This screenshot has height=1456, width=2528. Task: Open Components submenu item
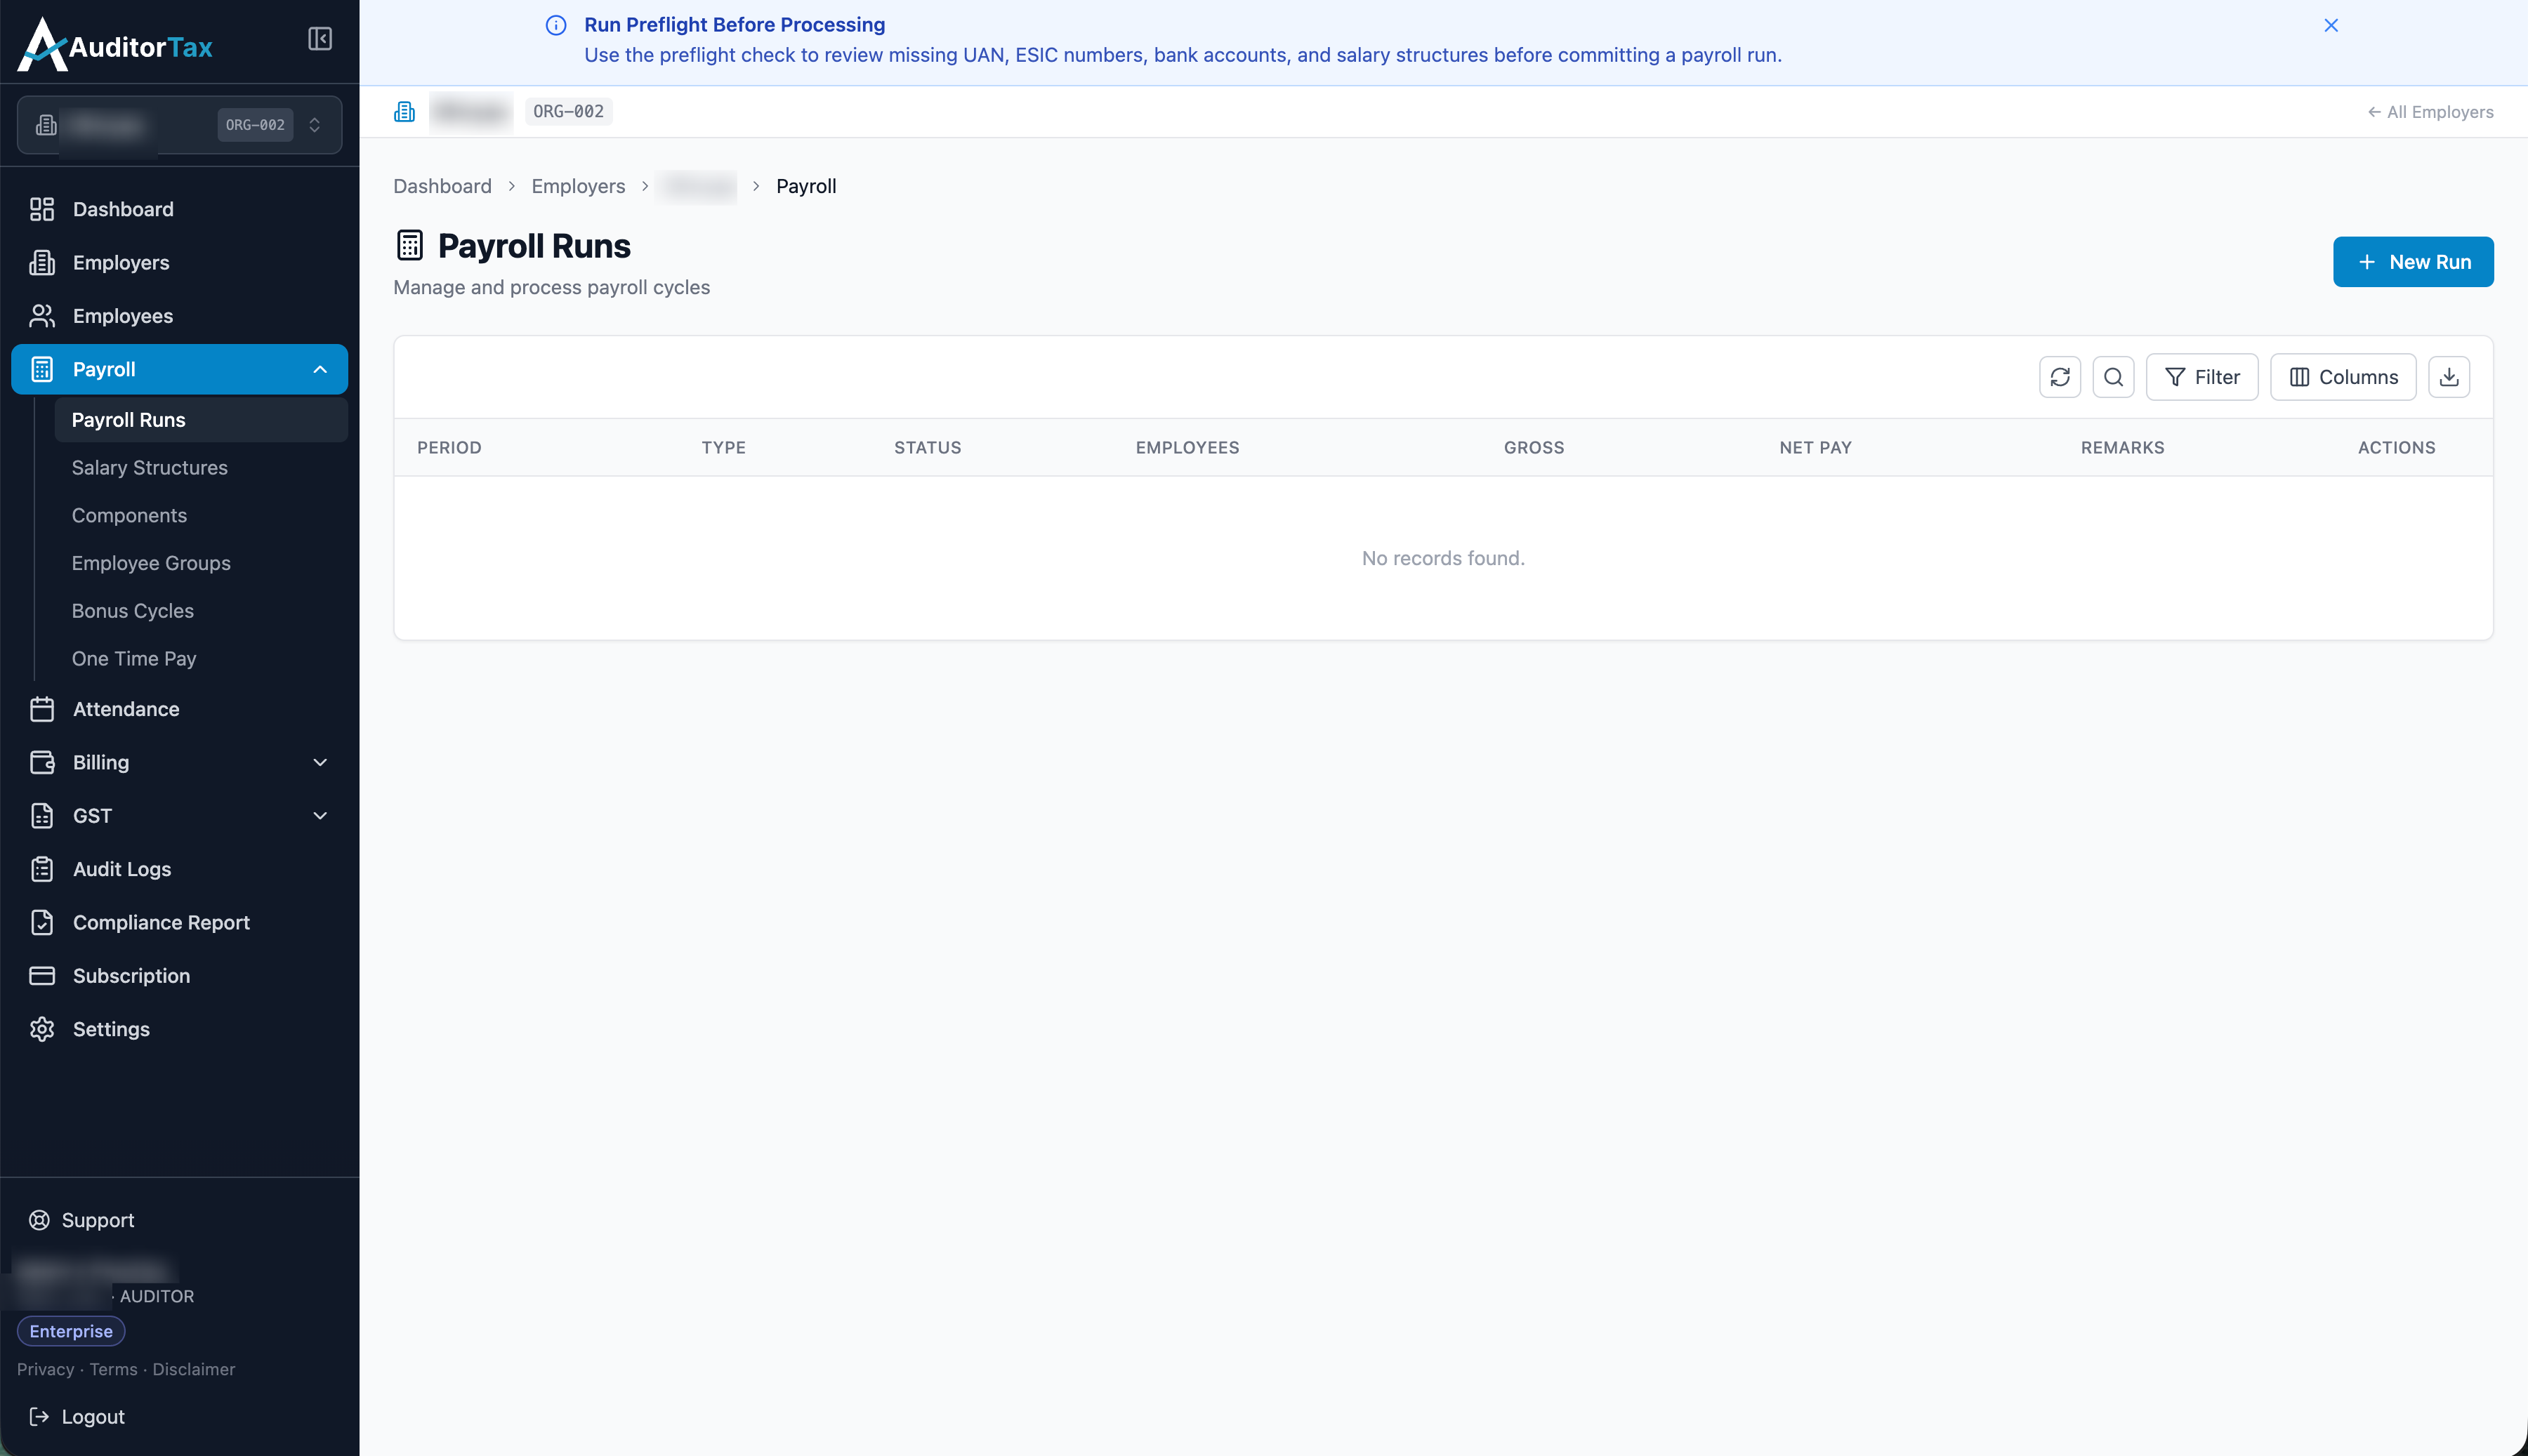tap(201, 515)
